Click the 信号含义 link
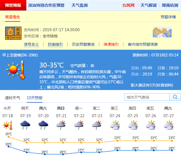 31,44
